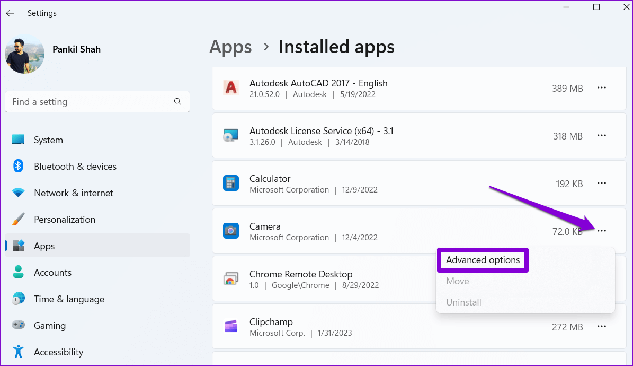This screenshot has height=366, width=633.
Task: Open more options for Autodesk License Service
Action: tap(602, 135)
